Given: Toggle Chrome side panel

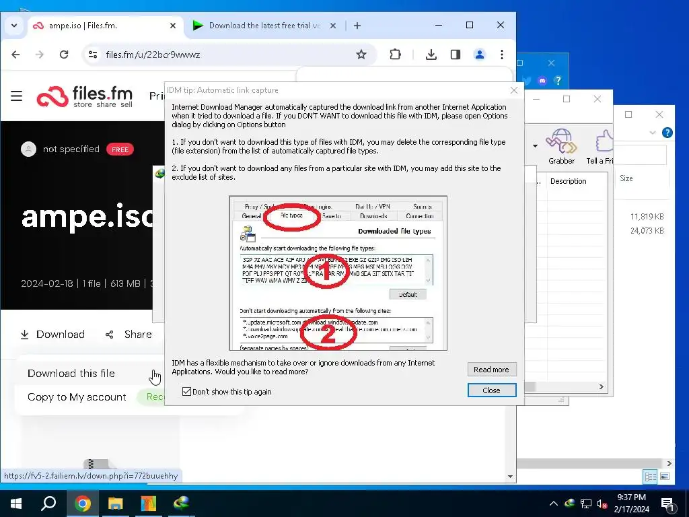Looking at the screenshot, I should [456, 55].
